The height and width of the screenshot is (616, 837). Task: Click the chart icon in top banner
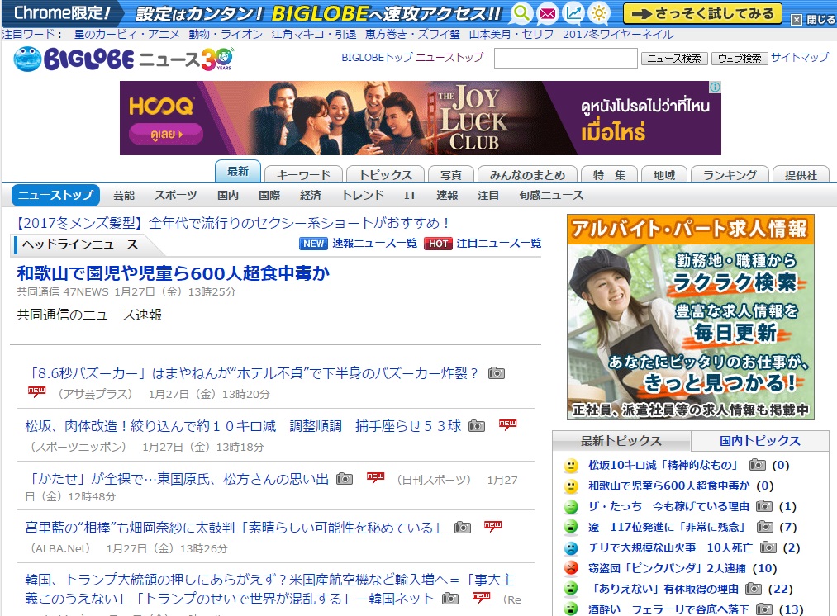573,13
